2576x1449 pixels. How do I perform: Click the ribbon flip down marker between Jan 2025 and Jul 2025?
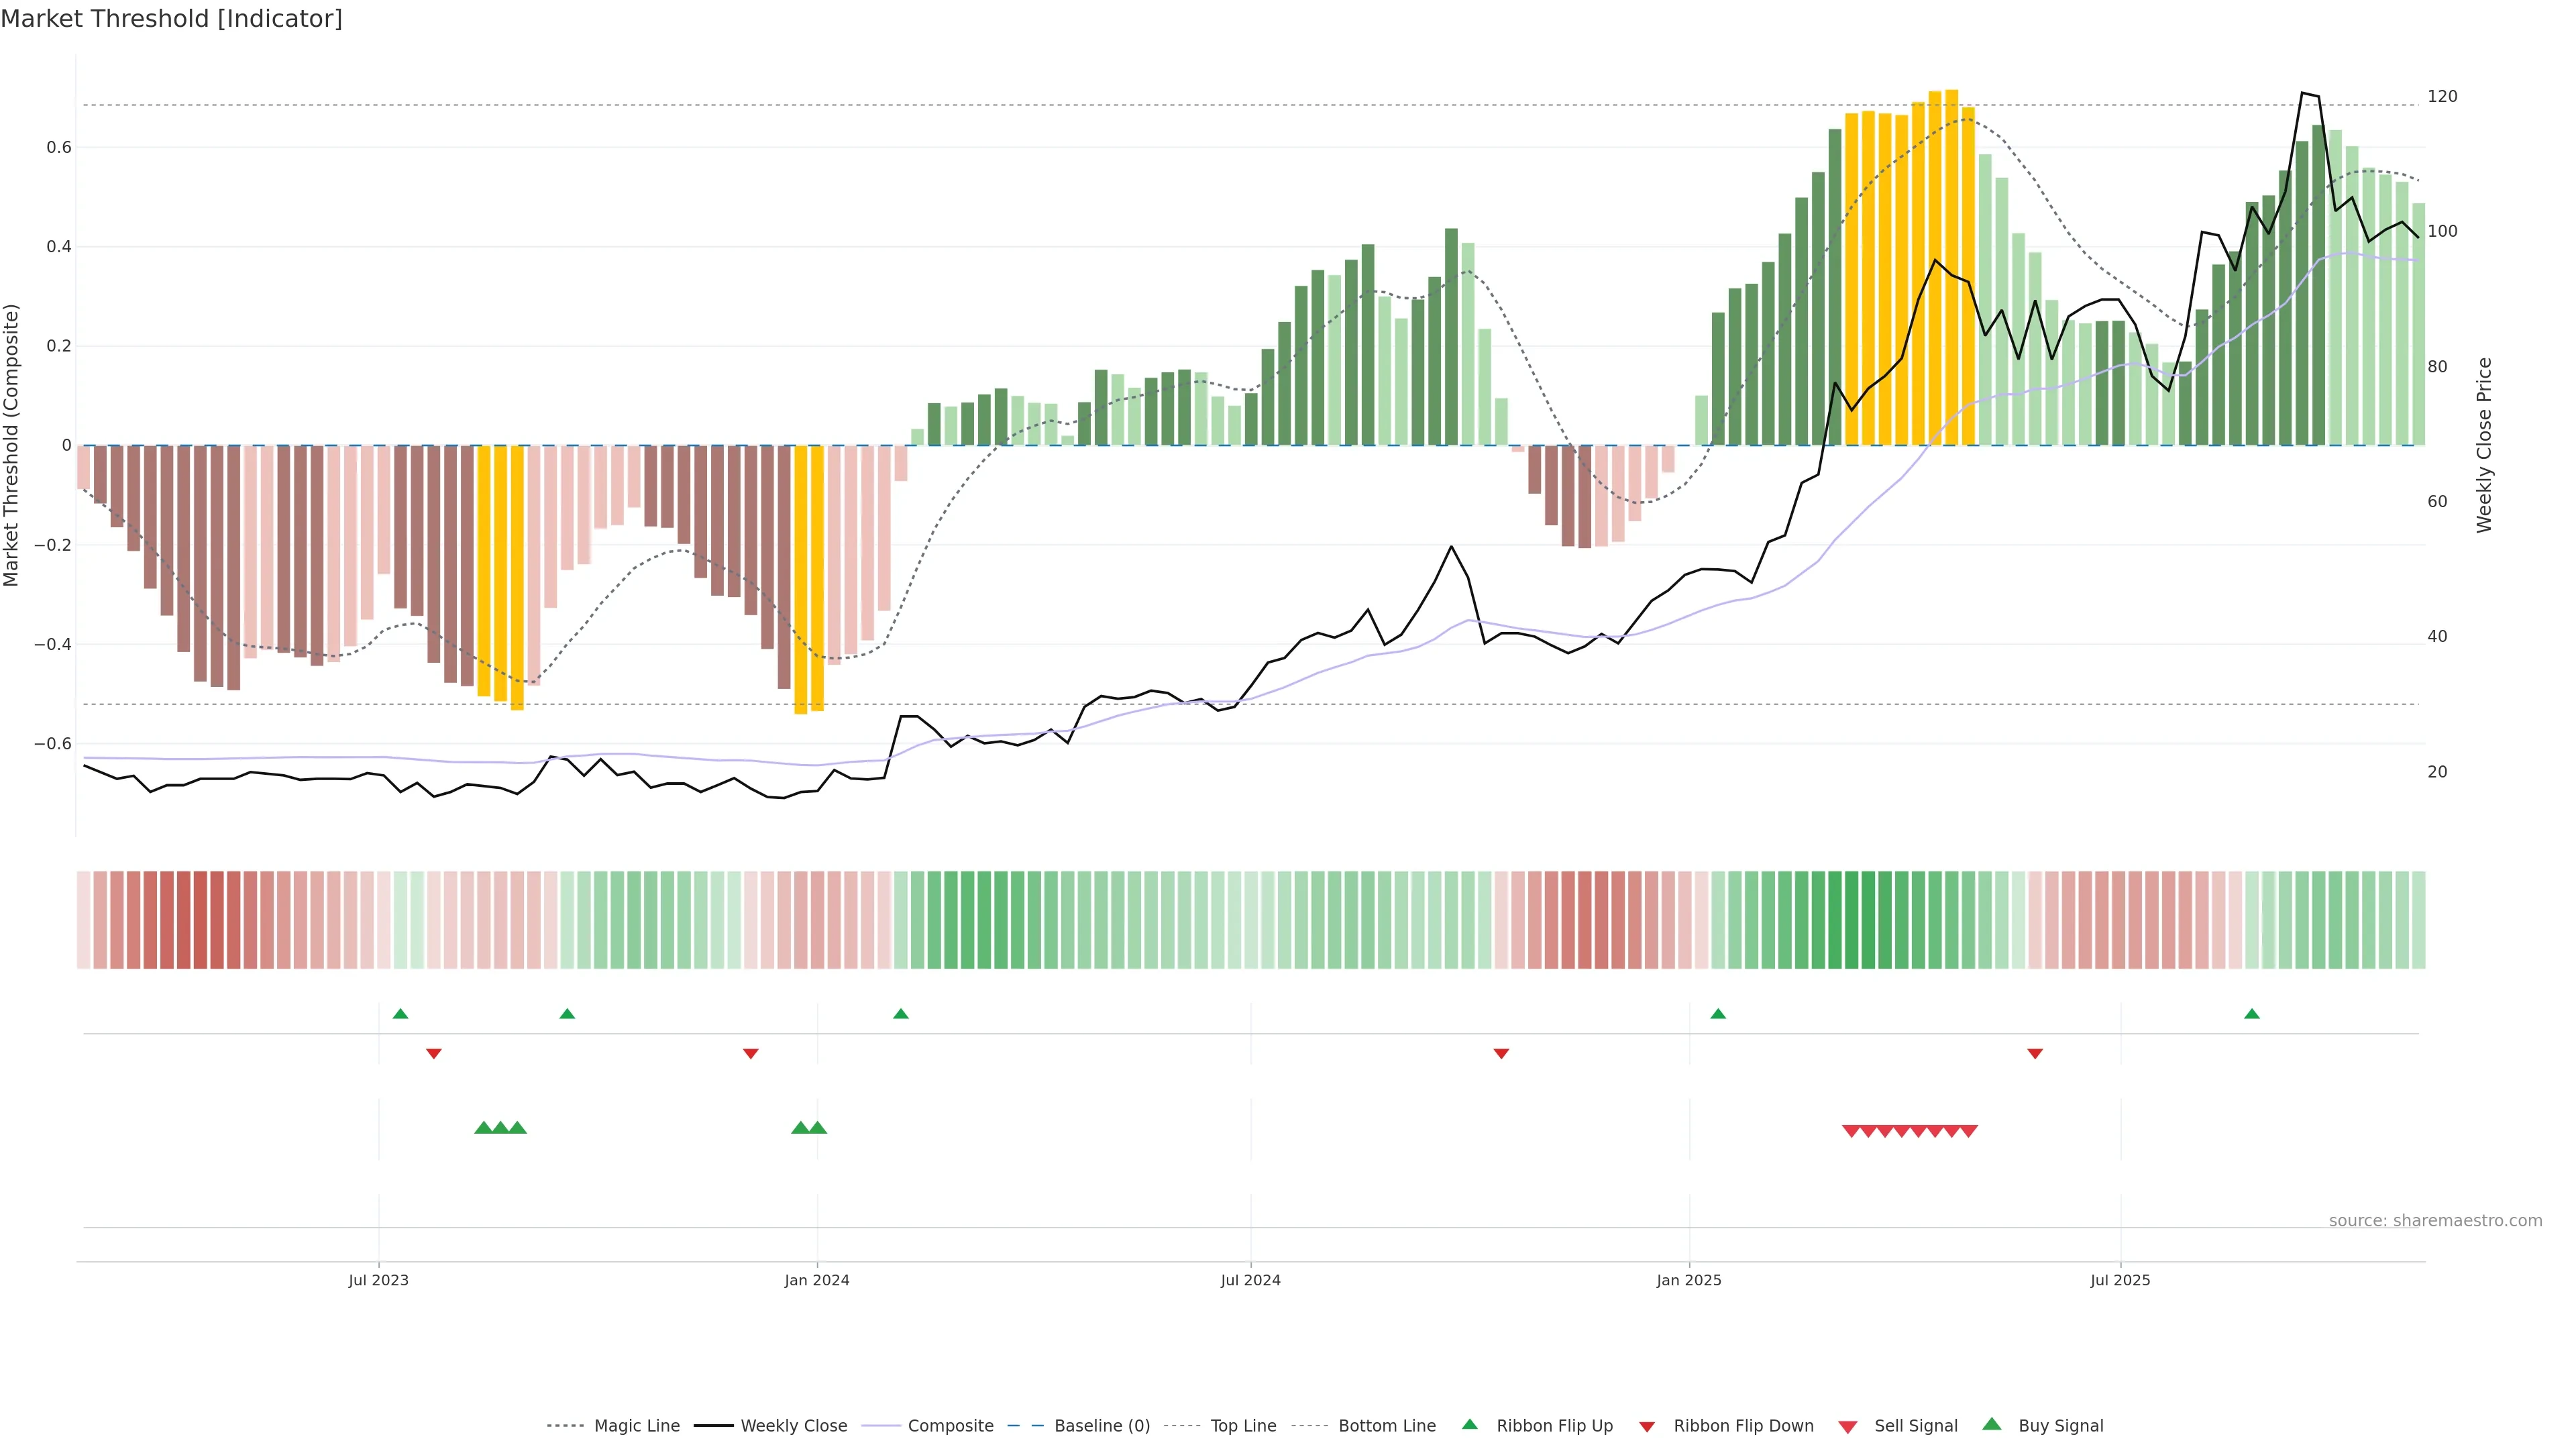pyautogui.click(x=2035, y=1053)
